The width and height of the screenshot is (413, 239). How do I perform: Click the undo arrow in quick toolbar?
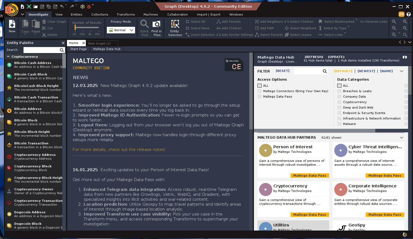tap(62, 6)
